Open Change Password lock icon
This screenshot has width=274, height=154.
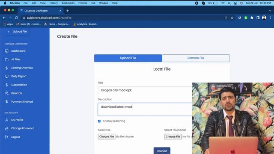(x=7, y=128)
